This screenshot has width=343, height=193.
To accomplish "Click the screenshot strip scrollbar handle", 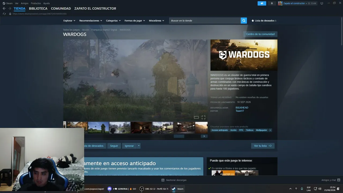I will (x=179, y=136).
